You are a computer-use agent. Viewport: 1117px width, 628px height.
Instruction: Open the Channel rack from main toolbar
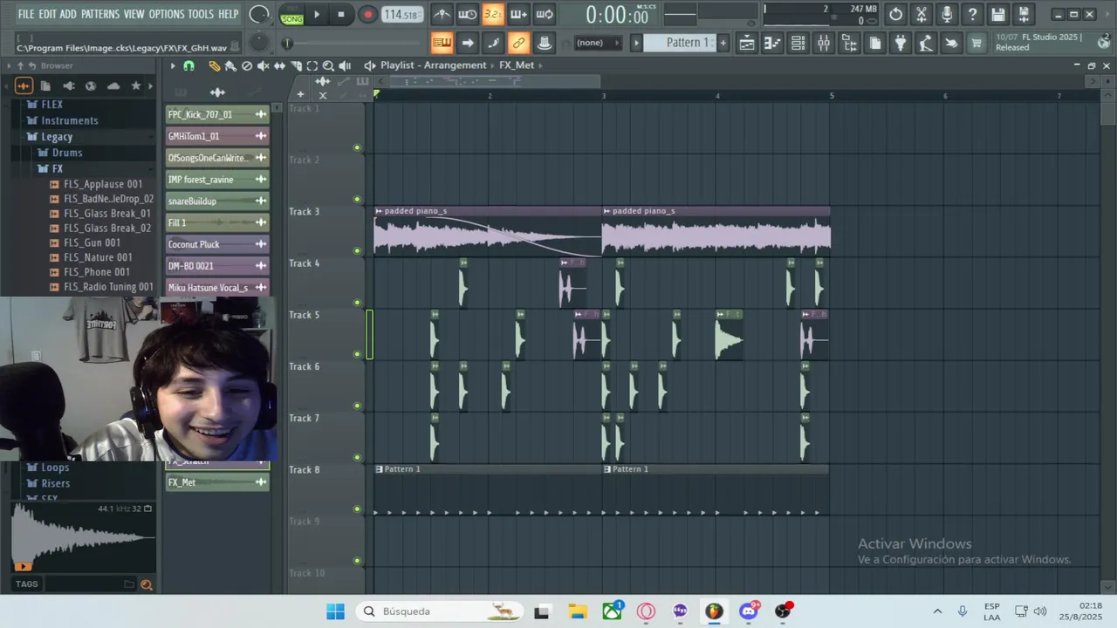[798, 43]
